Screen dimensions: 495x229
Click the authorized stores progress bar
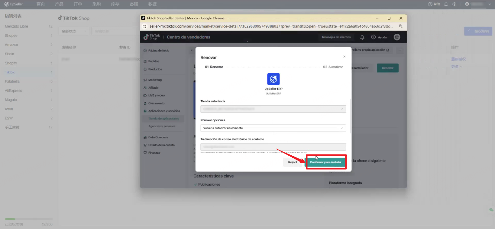click(x=29, y=219)
